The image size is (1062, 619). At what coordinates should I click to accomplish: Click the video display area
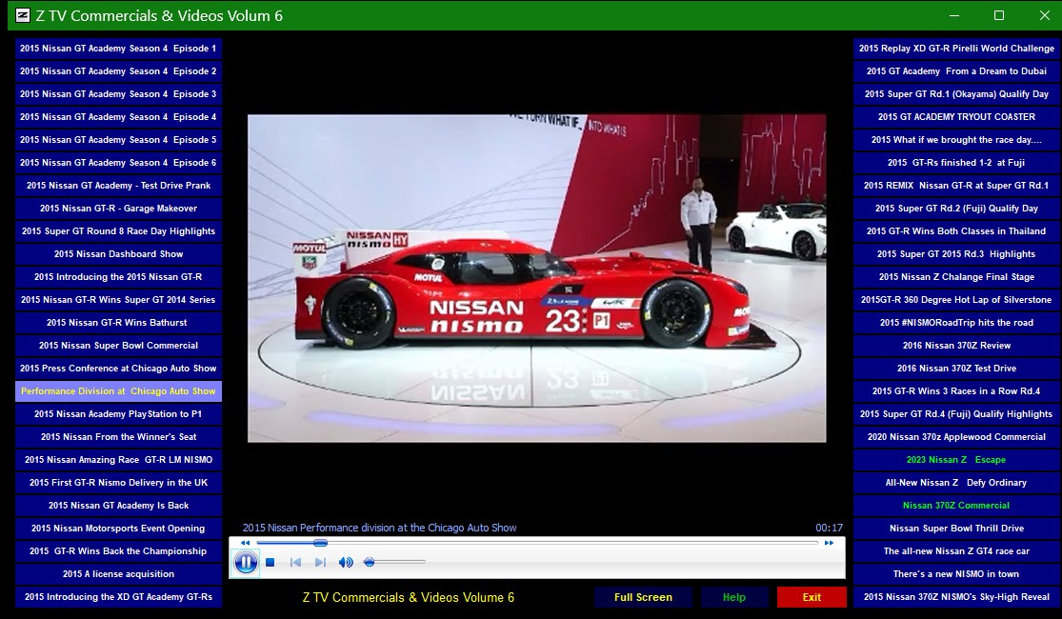tap(536, 278)
